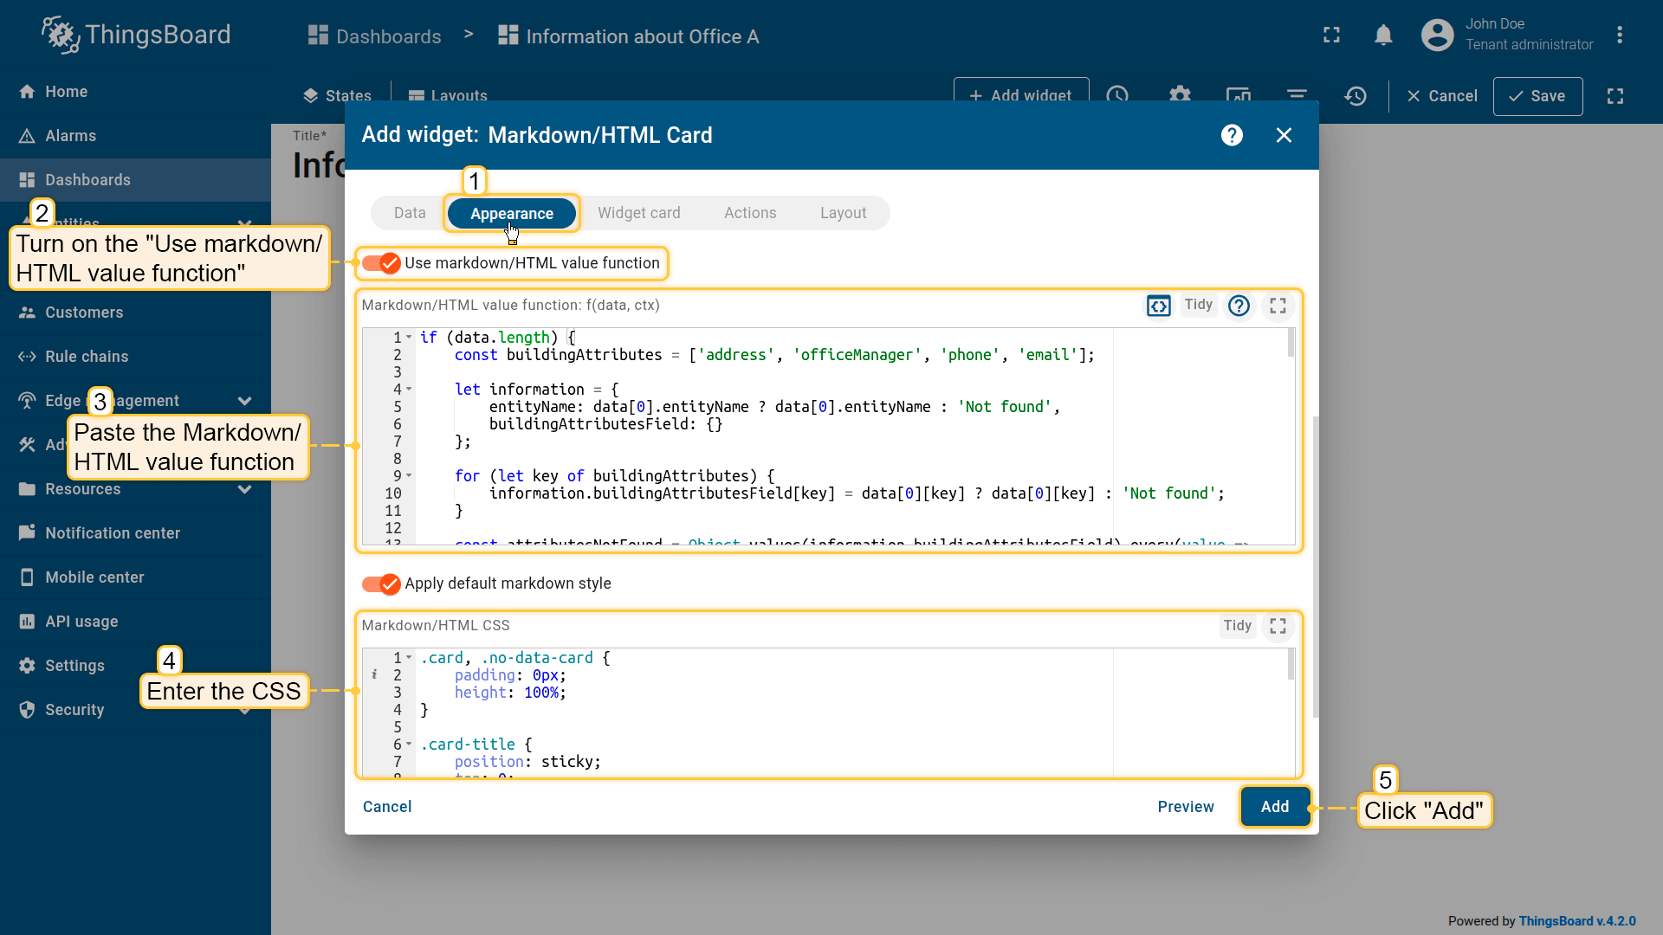
Task: Open the value function help icon
Action: click(x=1239, y=306)
